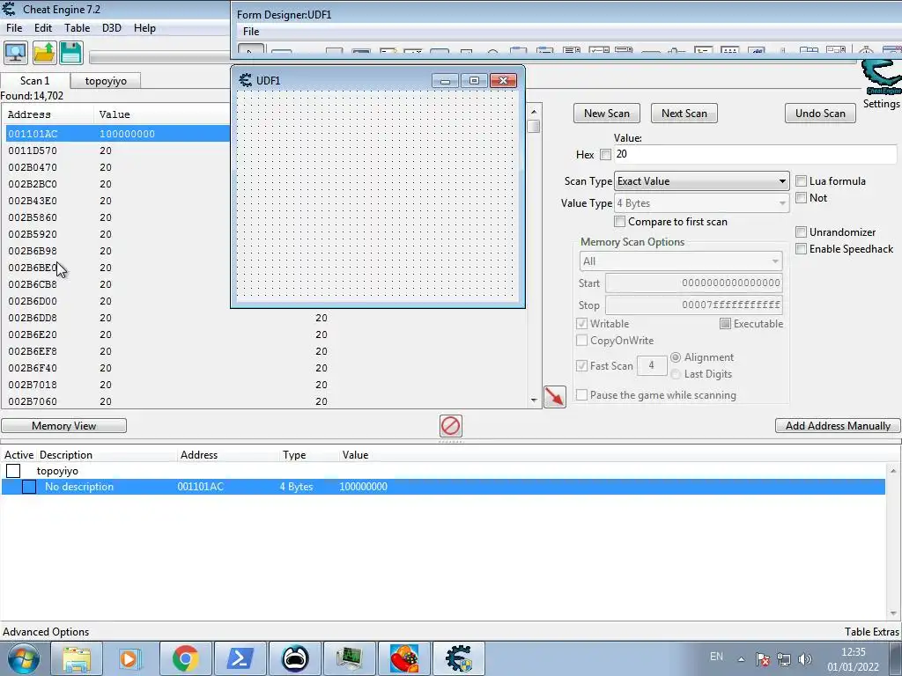
Task: Open the round face app in the taskbar
Action: (294, 658)
